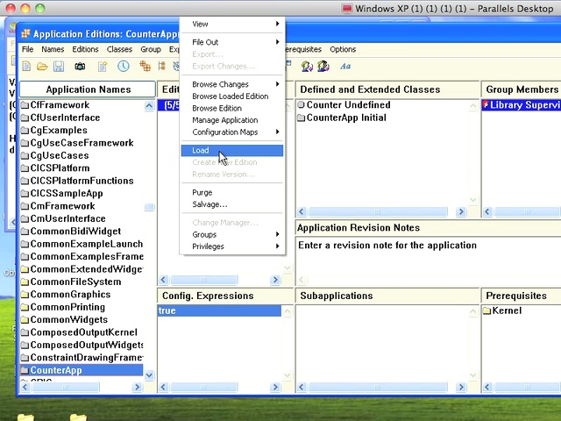Click the Subapplications horizontal scroll-left arrow

pyautogui.click(x=302, y=387)
